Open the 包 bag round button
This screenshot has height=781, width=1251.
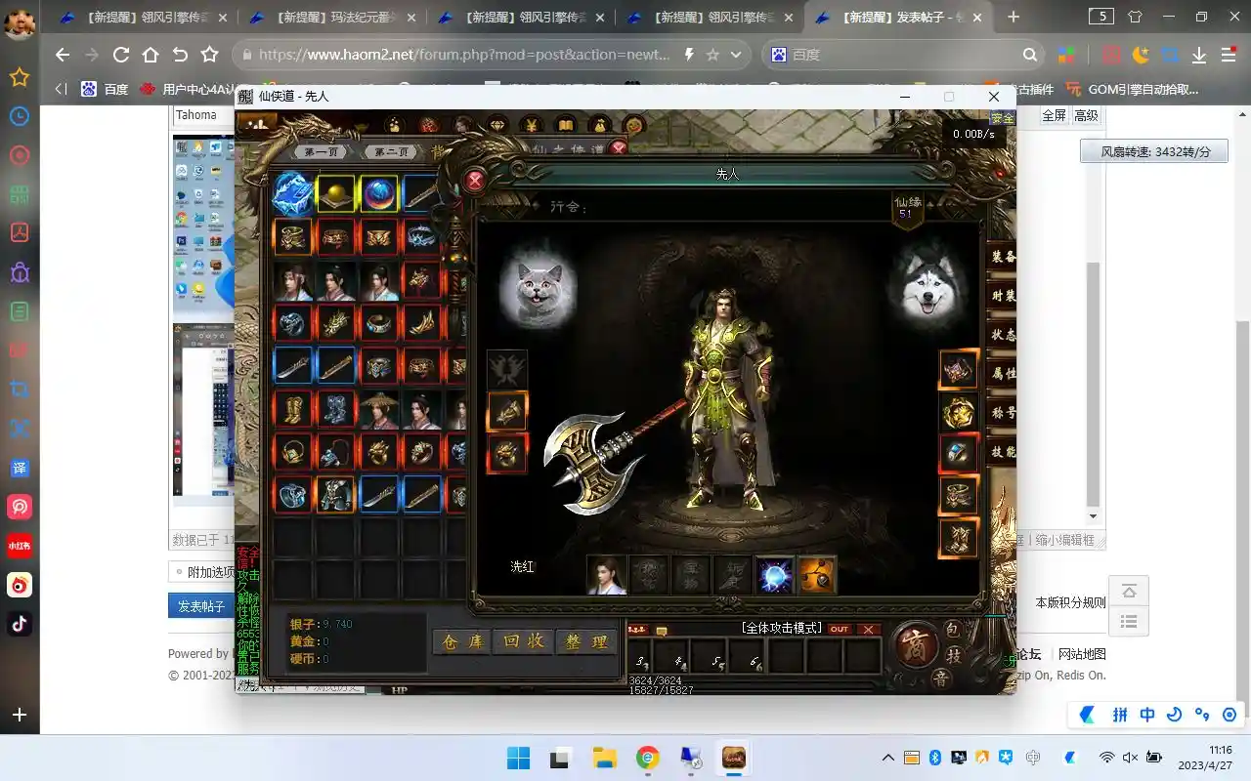pyautogui.click(x=953, y=630)
